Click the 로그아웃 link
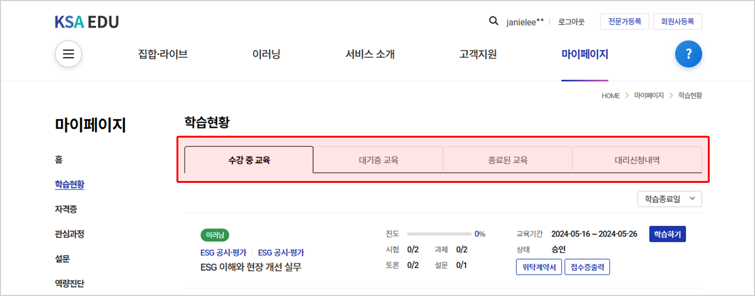Image resolution: width=755 pixels, height=296 pixels. pyautogui.click(x=571, y=22)
